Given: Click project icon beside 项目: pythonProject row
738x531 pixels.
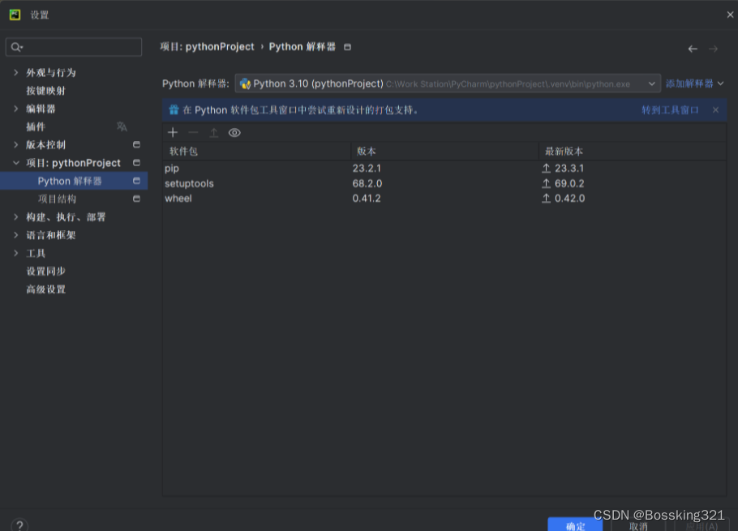Looking at the screenshot, I should pyautogui.click(x=136, y=163).
